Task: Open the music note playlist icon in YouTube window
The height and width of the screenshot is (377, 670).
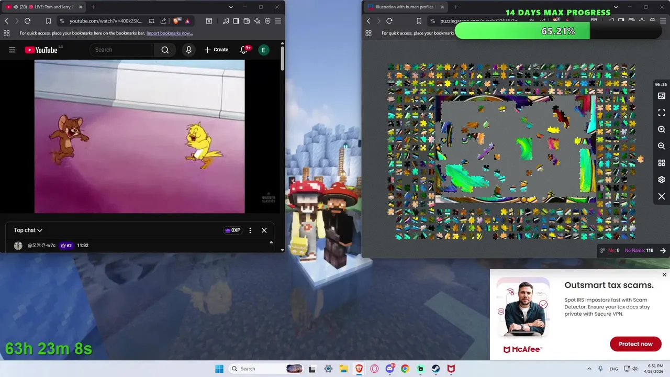Action: [226, 21]
